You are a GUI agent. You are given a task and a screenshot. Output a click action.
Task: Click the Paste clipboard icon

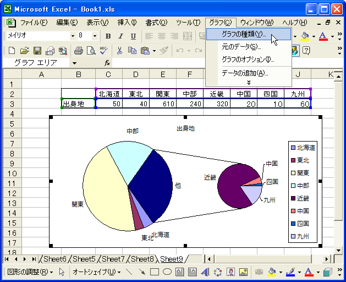point(145,51)
